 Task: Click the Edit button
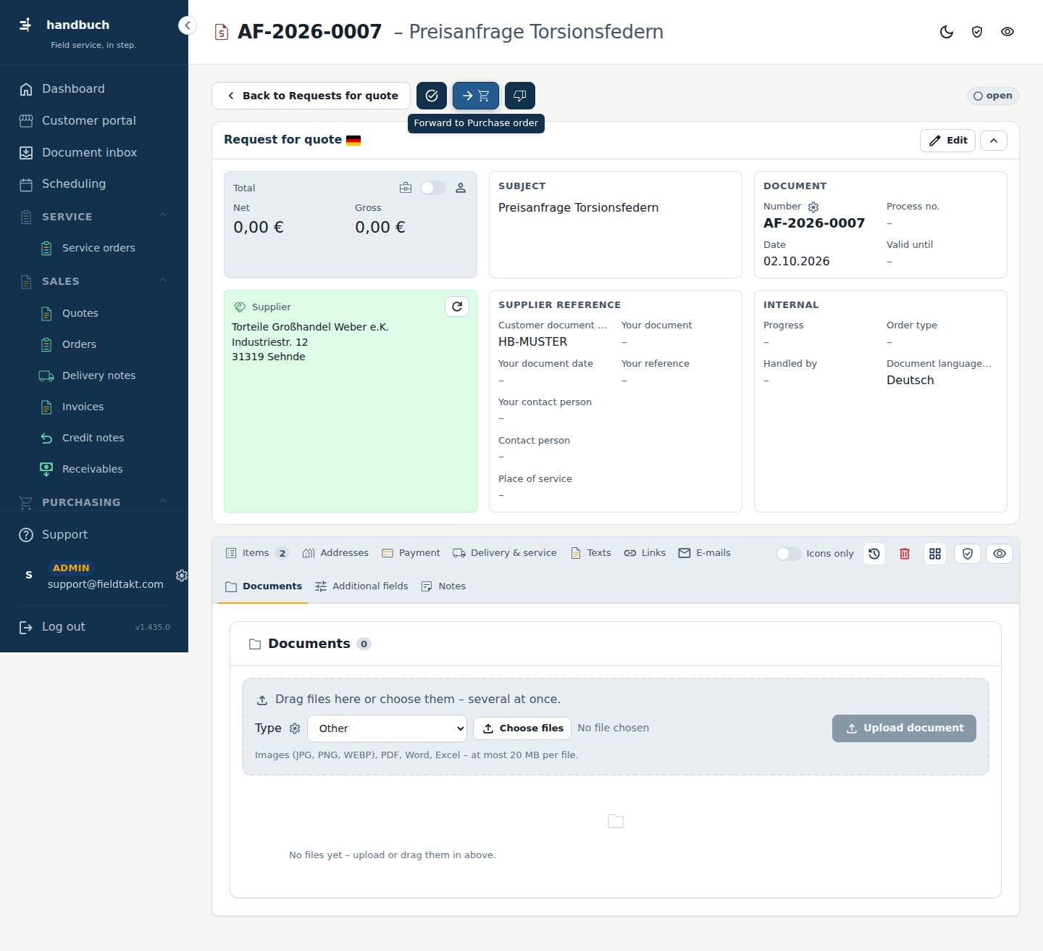(x=948, y=141)
